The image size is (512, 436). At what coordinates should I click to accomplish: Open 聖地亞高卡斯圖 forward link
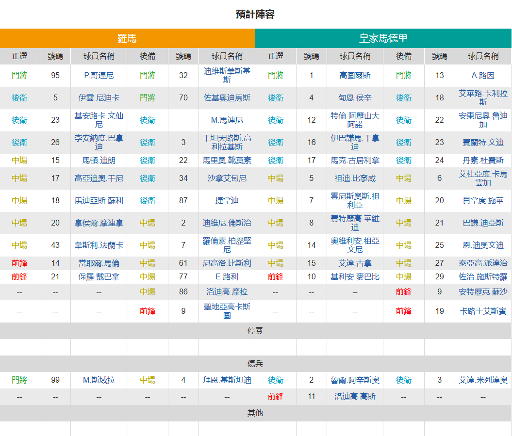coord(227,311)
